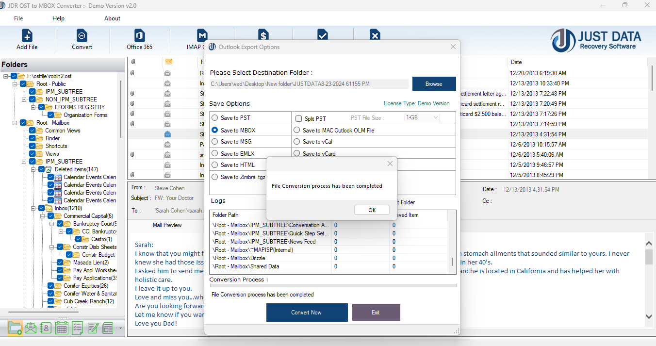Switch to the contacts address book icon
The width and height of the screenshot is (656, 346).
pos(46,328)
